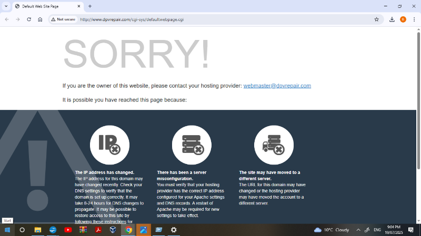Open a new browser tab
The width and height of the screenshot is (421, 236).
[90, 6]
